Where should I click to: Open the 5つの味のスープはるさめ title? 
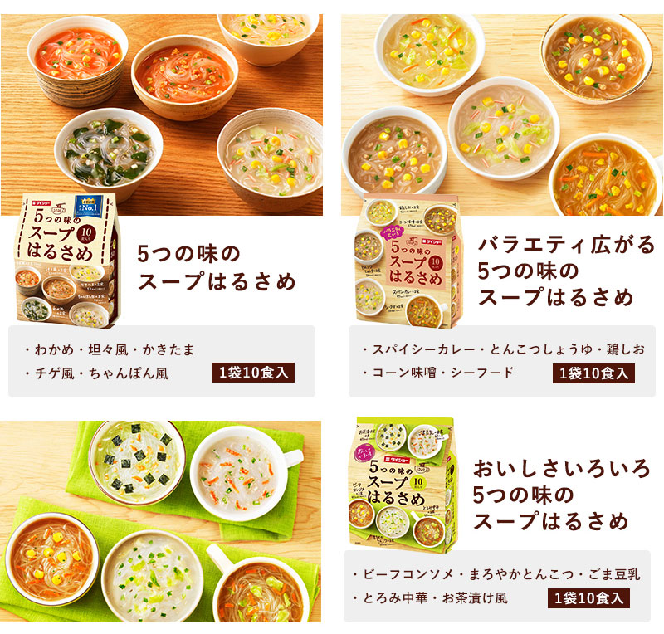(x=217, y=268)
